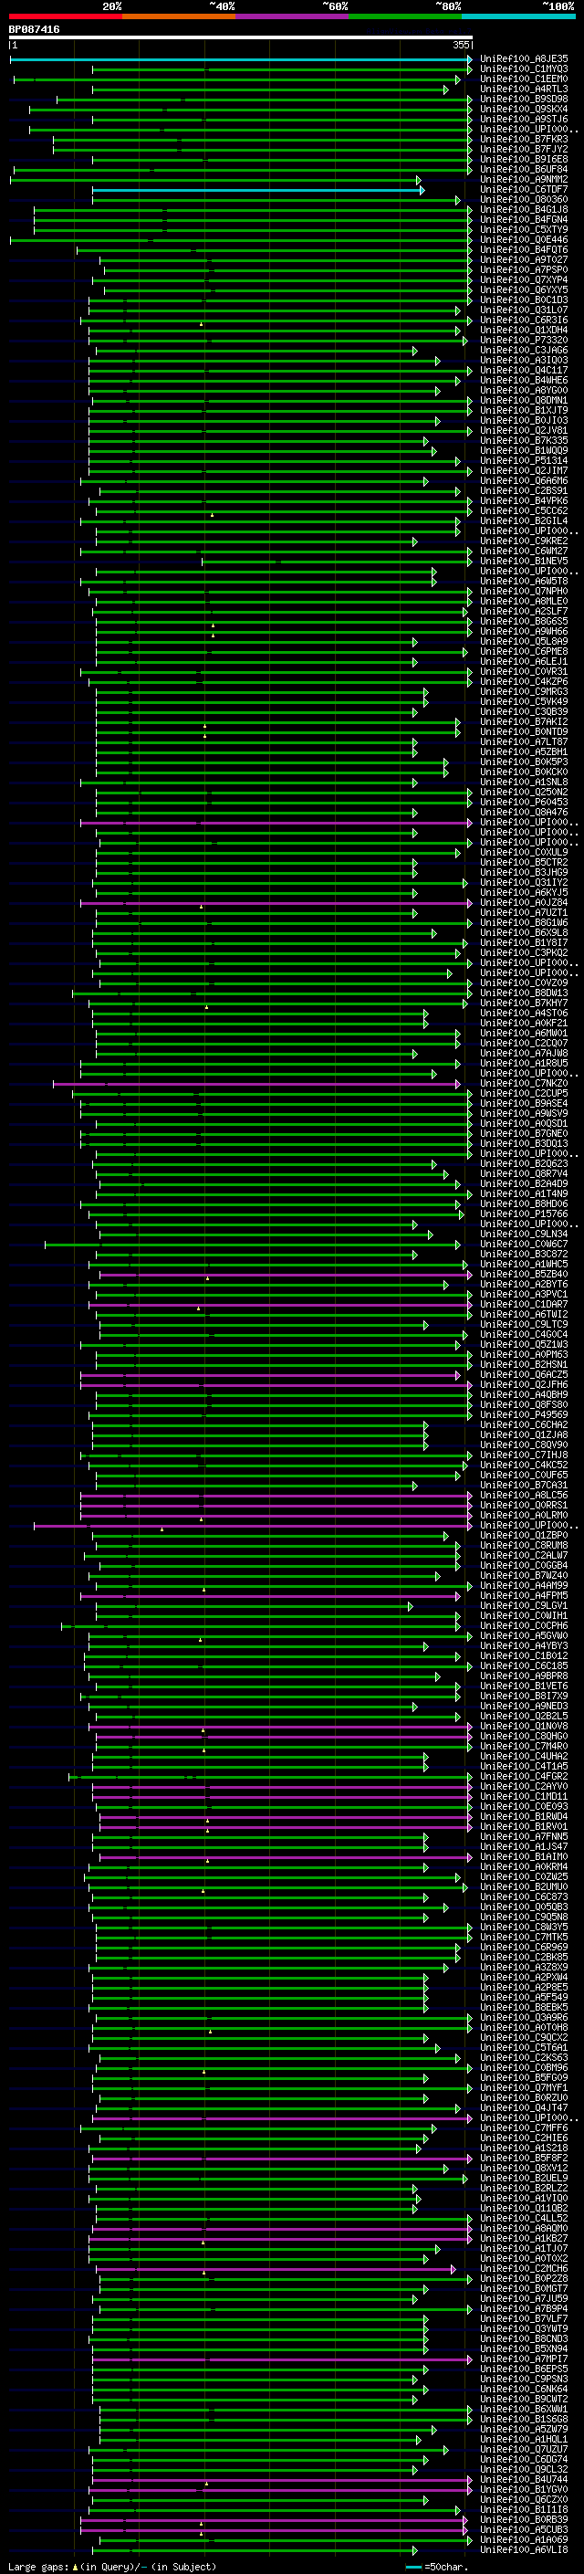Select the UniRef100_A5ZW79 label

pos(524,2429)
